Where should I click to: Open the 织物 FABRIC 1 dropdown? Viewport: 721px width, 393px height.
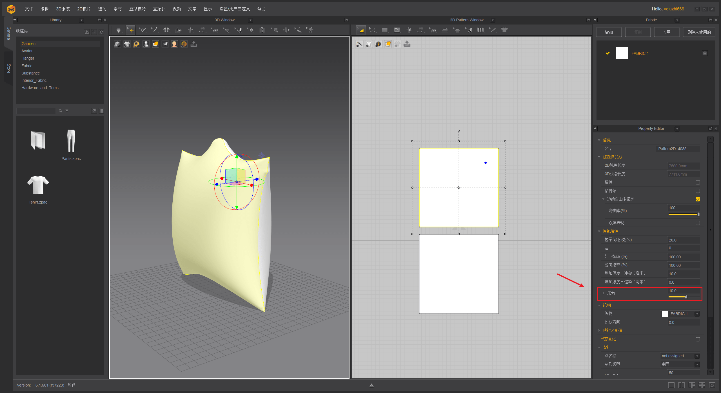(697, 314)
